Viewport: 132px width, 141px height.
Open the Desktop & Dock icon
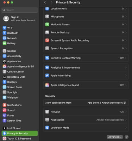pos(5,77)
